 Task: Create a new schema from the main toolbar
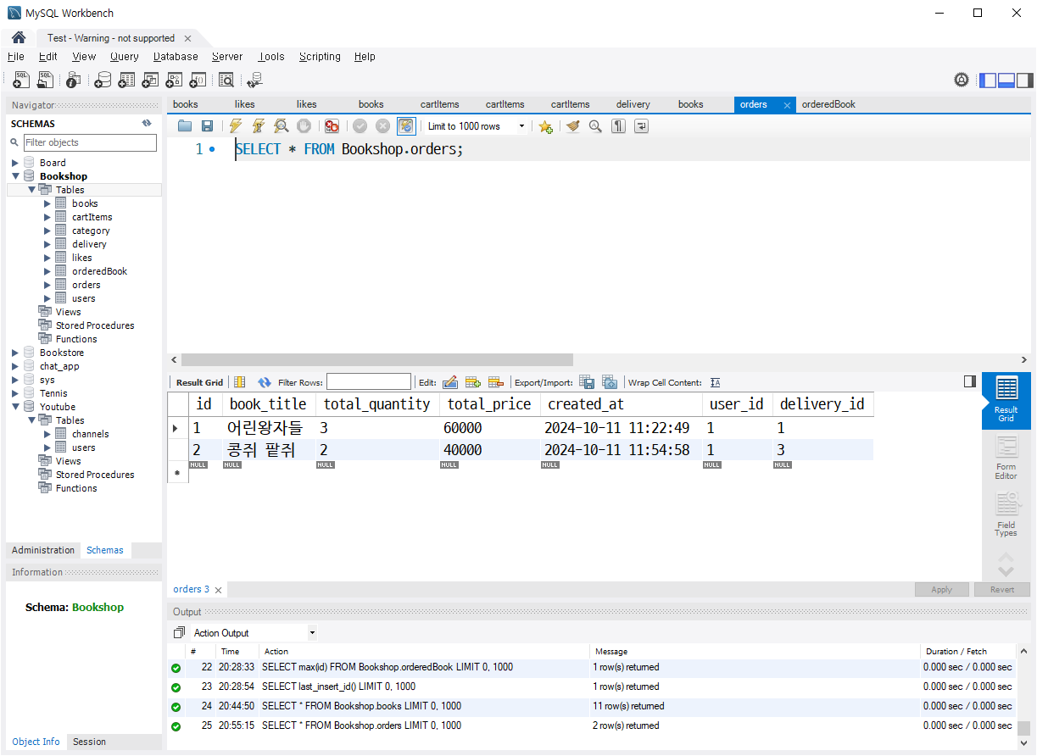tap(103, 80)
